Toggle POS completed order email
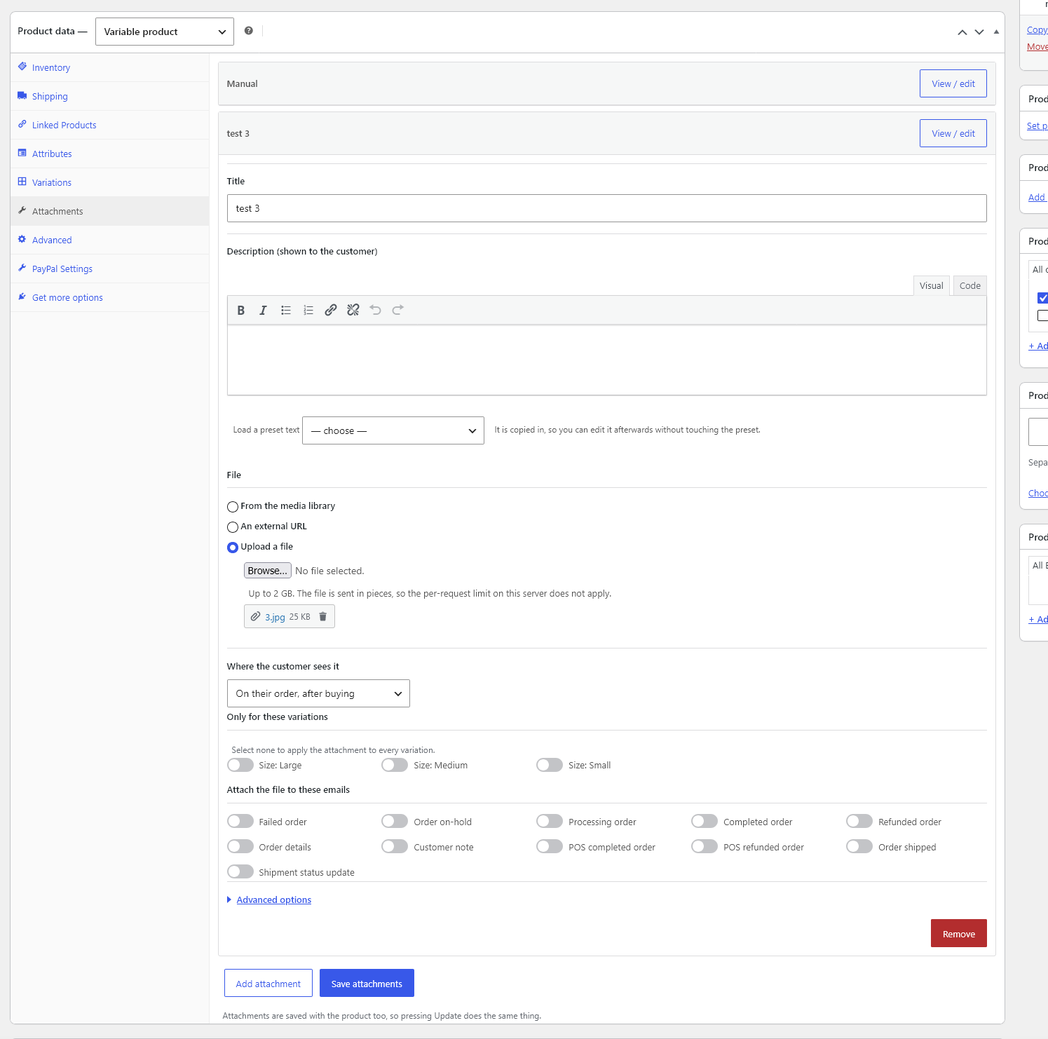This screenshot has width=1048, height=1039. (x=550, y=846)
